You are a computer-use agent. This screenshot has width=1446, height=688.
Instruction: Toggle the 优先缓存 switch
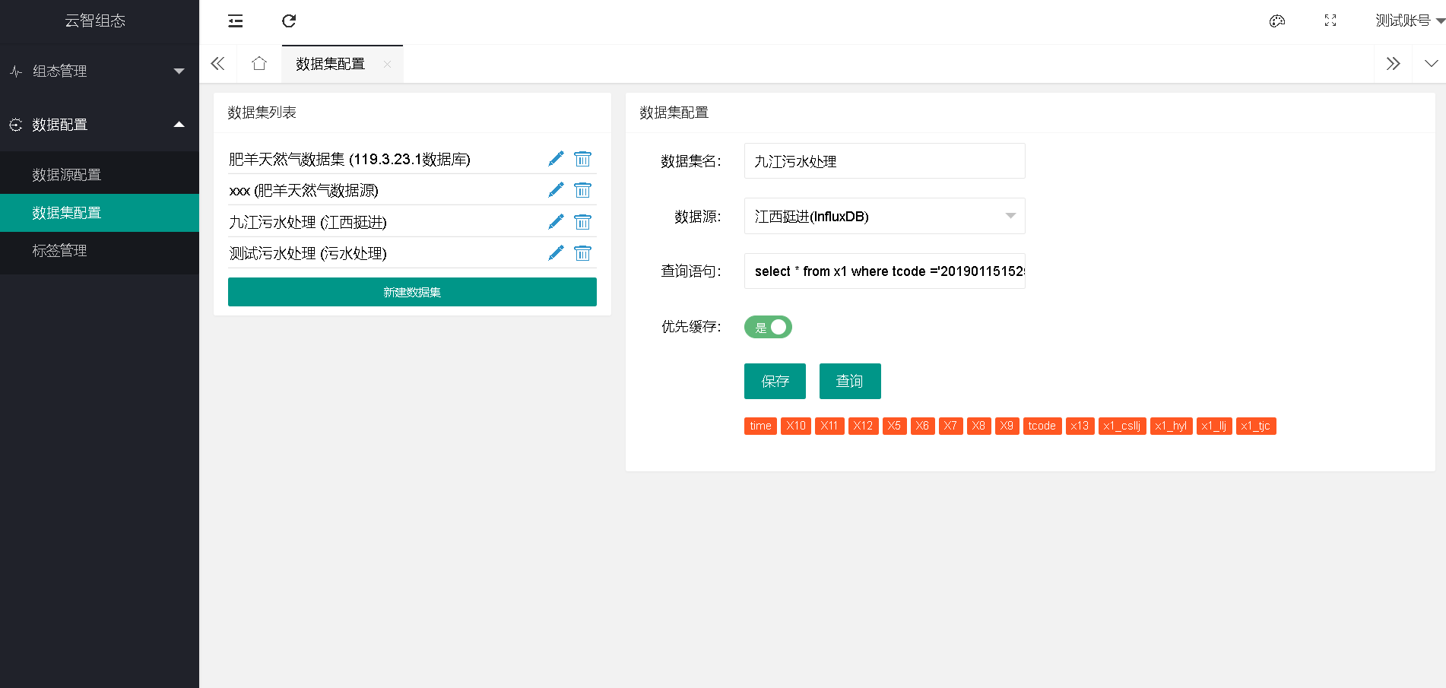768,327
